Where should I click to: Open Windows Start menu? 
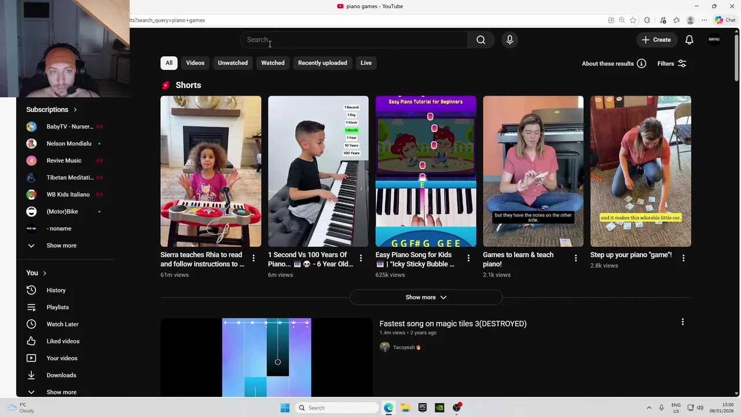[285, 408]
